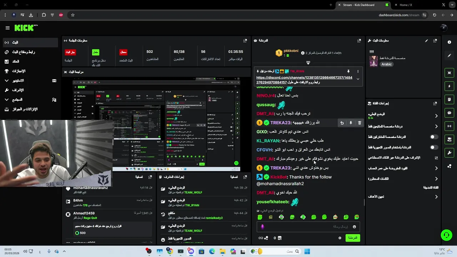Pop out the channel actions panel

pos(435,104)
